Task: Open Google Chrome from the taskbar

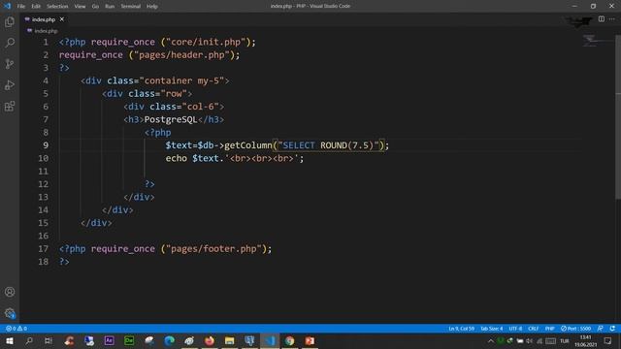Action: [x=289, y=340]
